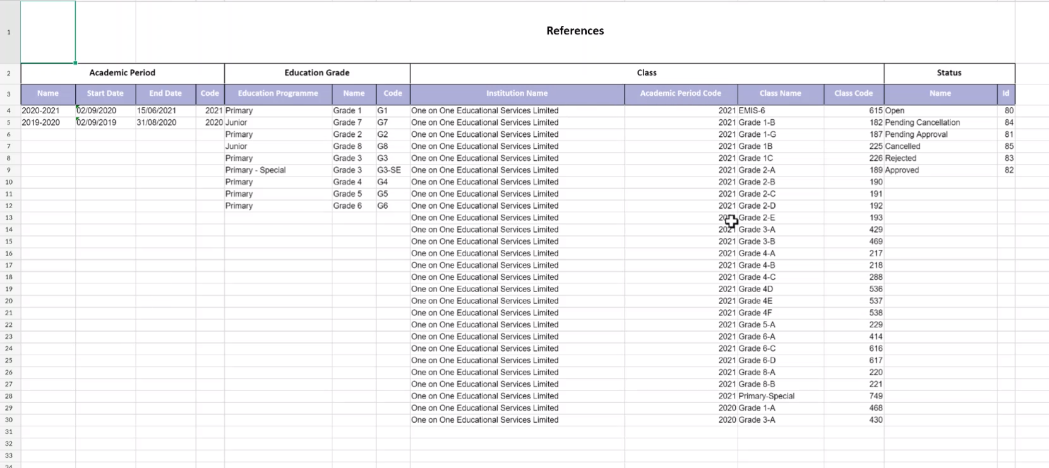
Task: Select the Open status cell
Action: 940,110
